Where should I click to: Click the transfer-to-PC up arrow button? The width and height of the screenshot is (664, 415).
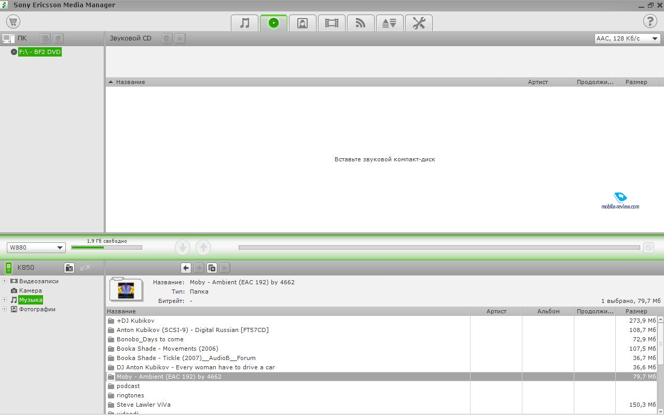coord(203,247)
